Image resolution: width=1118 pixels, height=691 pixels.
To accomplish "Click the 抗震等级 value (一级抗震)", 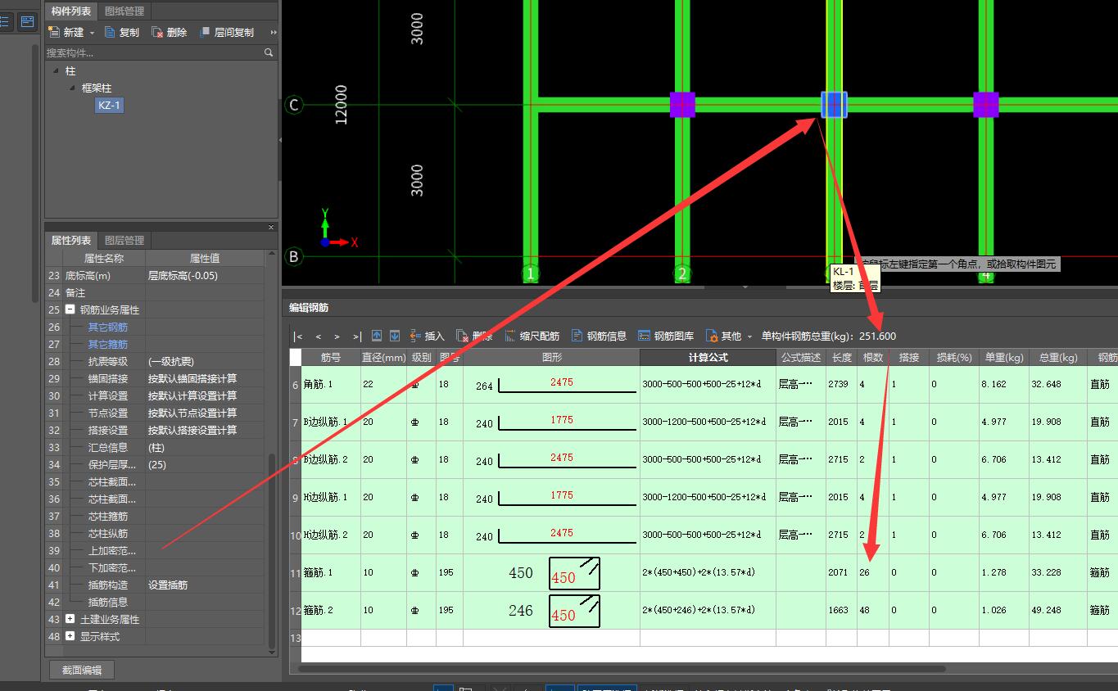I will pos(205,361).
